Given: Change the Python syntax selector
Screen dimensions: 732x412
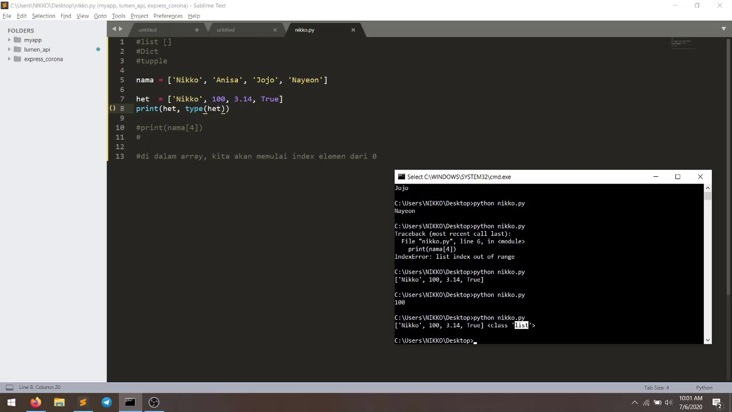Looking at the screenshot, I should [x=704, y=387].
